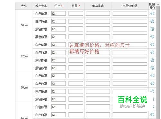Edit the price of 60cm 白色静眼

click(x=59, y=115)
